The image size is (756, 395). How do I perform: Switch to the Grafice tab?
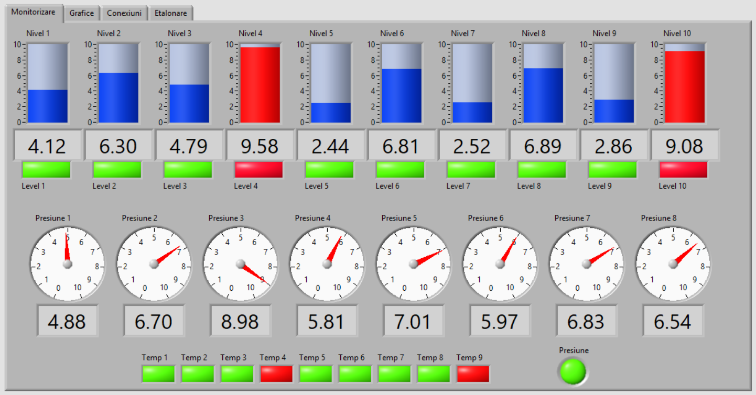(81, 13)
